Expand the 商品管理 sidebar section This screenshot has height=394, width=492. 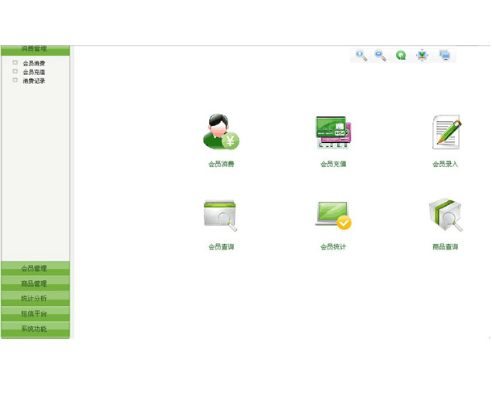point(35,283)
